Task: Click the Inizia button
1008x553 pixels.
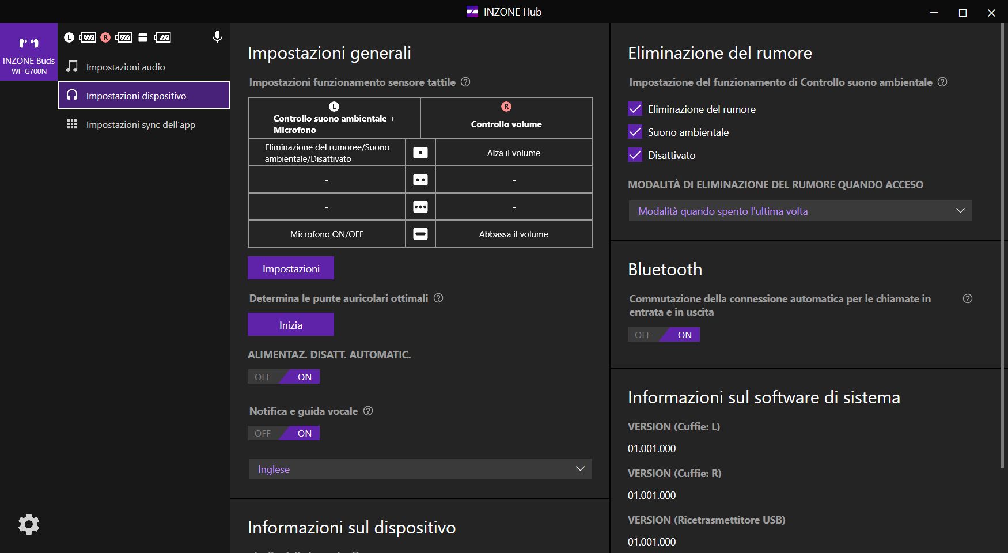Action: [x=291, y=325]
